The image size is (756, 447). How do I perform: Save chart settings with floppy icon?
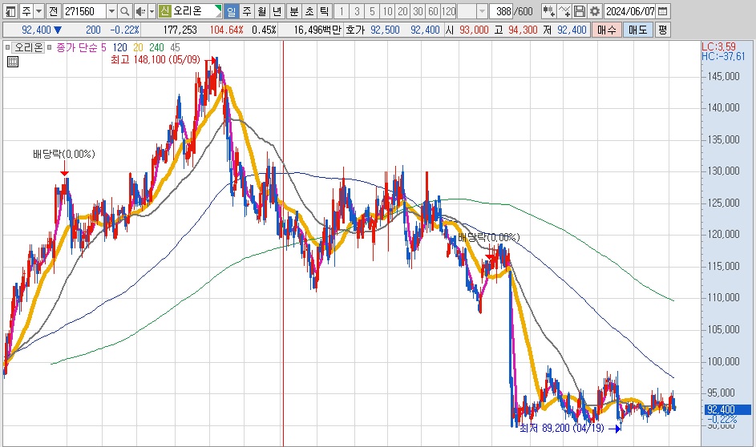pyautogui.click(x=580, y=11)
